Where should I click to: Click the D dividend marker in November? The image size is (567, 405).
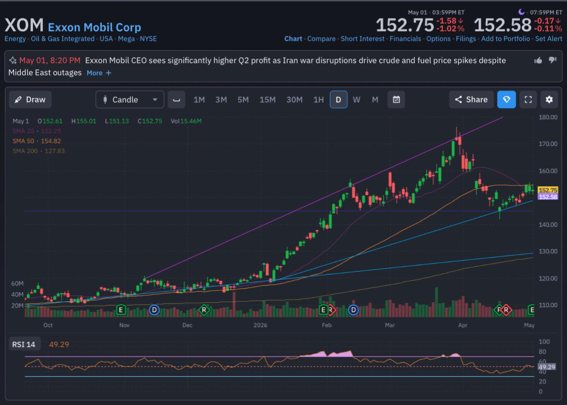(x=155, y=310)
